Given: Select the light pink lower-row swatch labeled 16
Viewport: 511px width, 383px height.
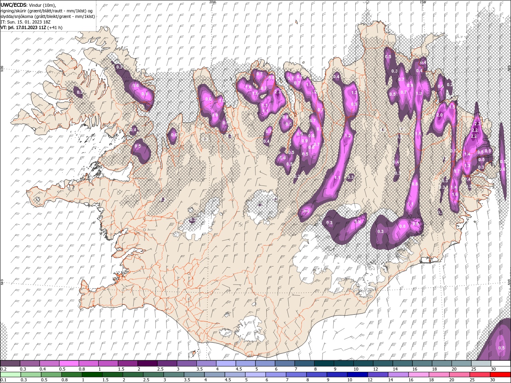Looking at the screenshot, I should coord(419,375).
